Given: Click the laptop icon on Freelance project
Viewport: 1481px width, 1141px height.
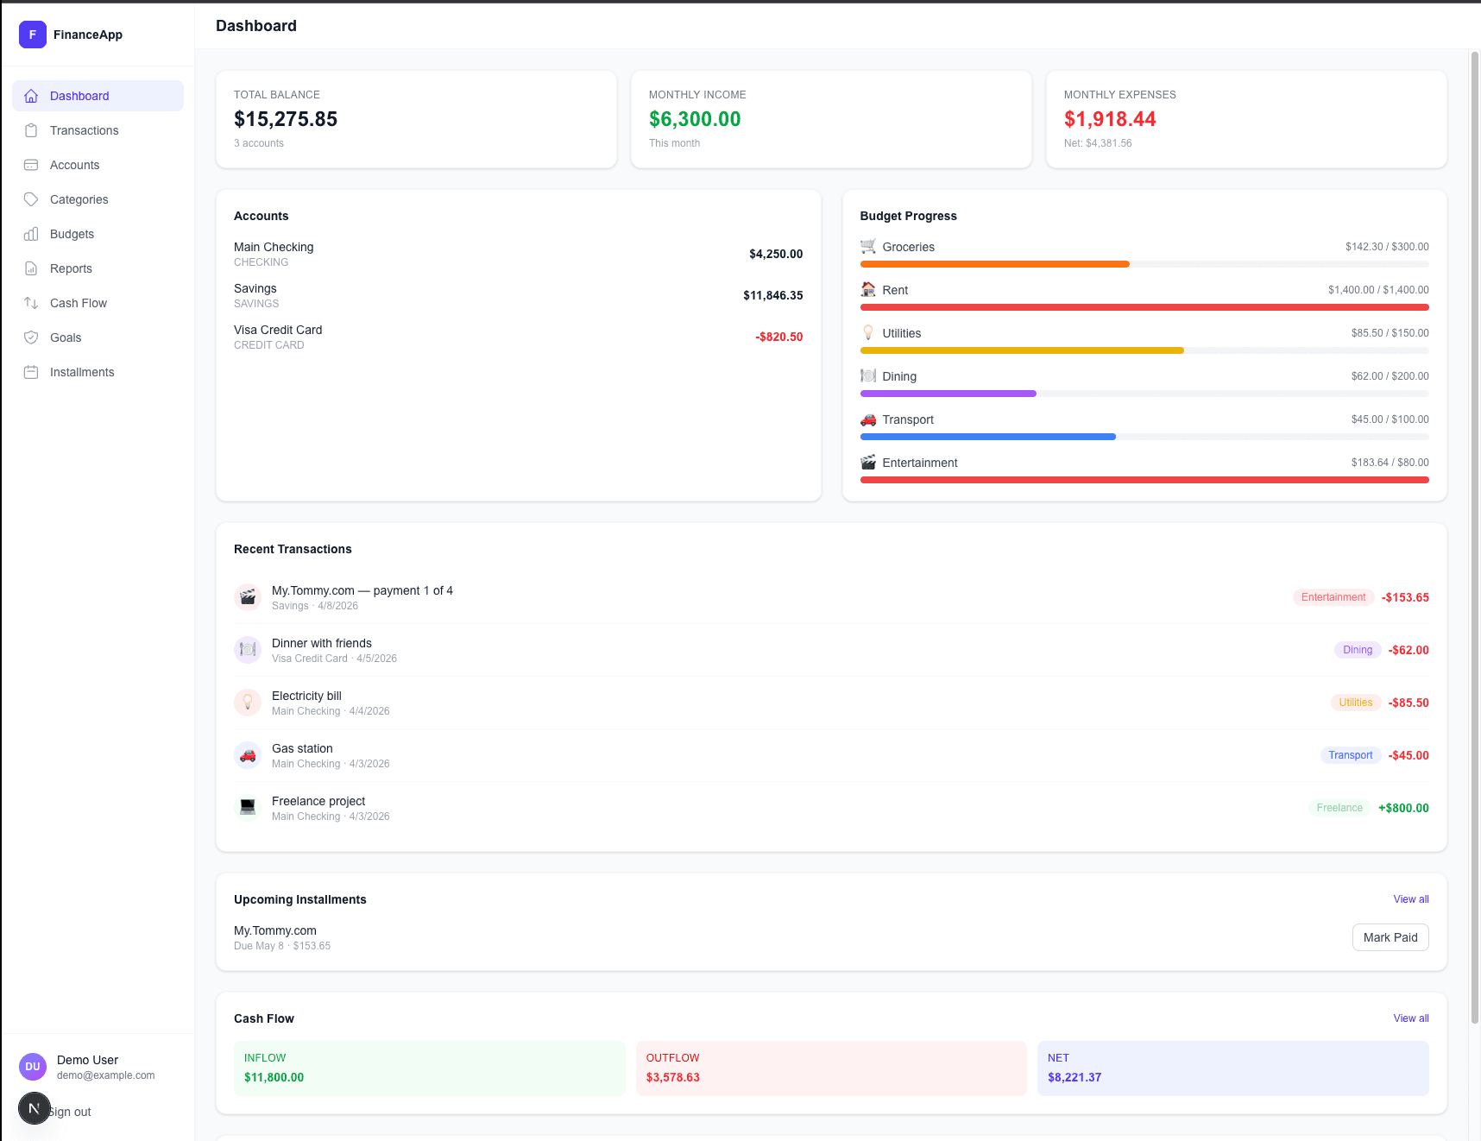Looking at the screenshot, I should pos(248,807).
